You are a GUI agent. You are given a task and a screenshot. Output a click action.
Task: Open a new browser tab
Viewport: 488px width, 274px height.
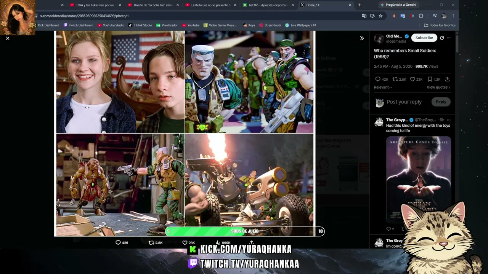359,5
